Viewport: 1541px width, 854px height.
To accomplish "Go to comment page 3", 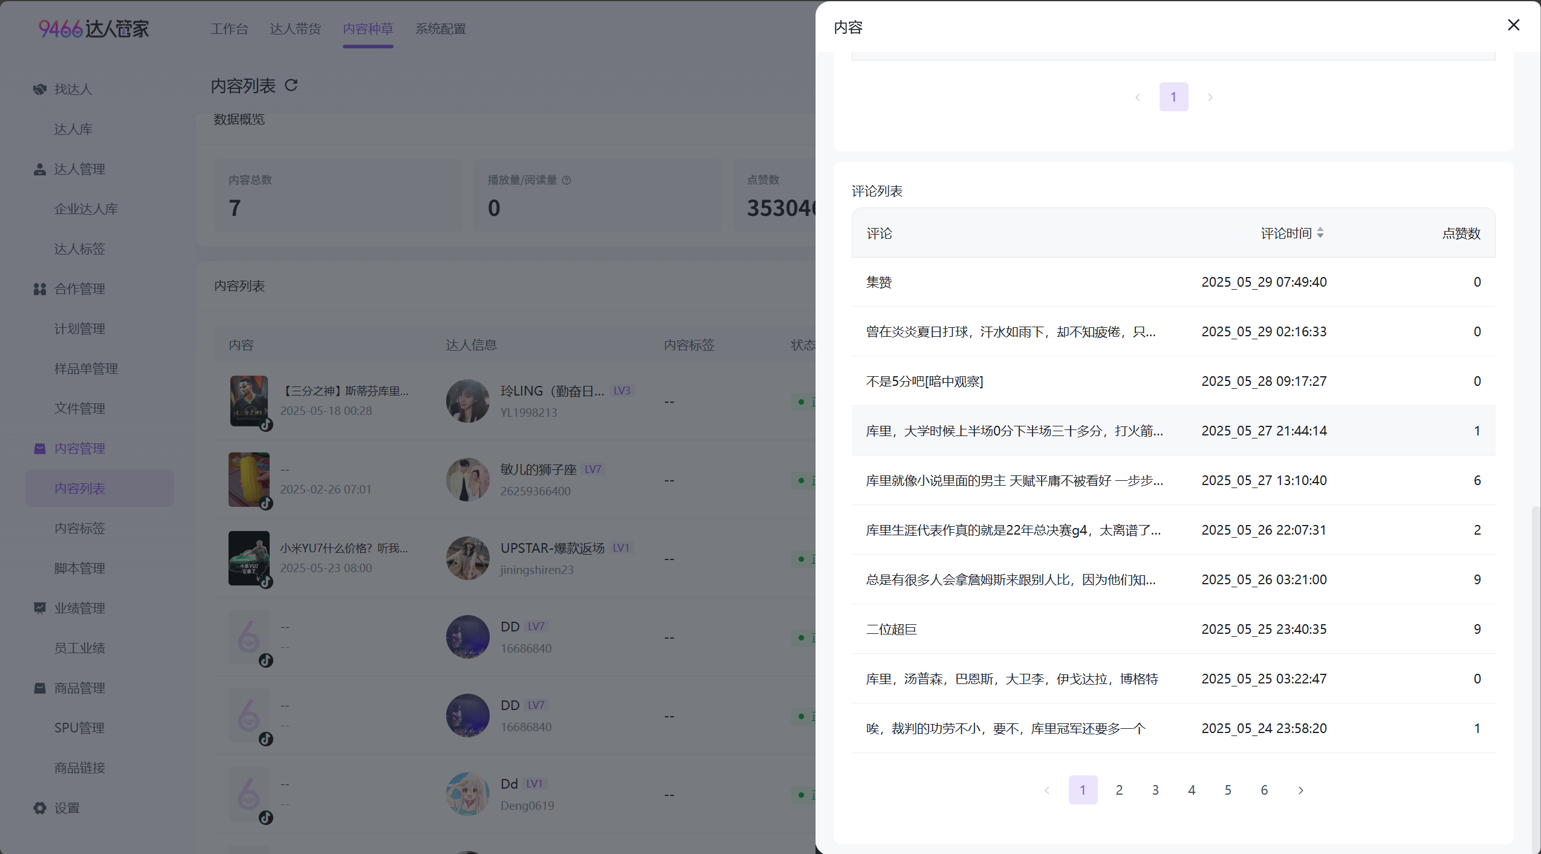I will click(1155, 790).
